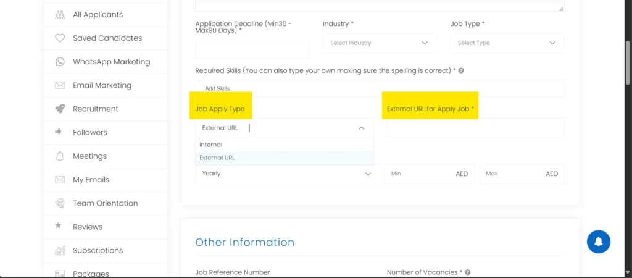Open My Emails from sidebar
Viewport: 632px width, 278px height.
coord(106,180)
